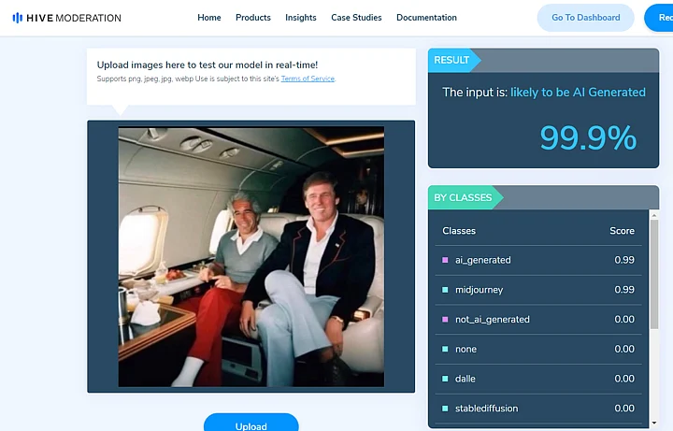Click the Hive Moderation logo icon
The width and height of the screenshot is (673, 431).
18,18
